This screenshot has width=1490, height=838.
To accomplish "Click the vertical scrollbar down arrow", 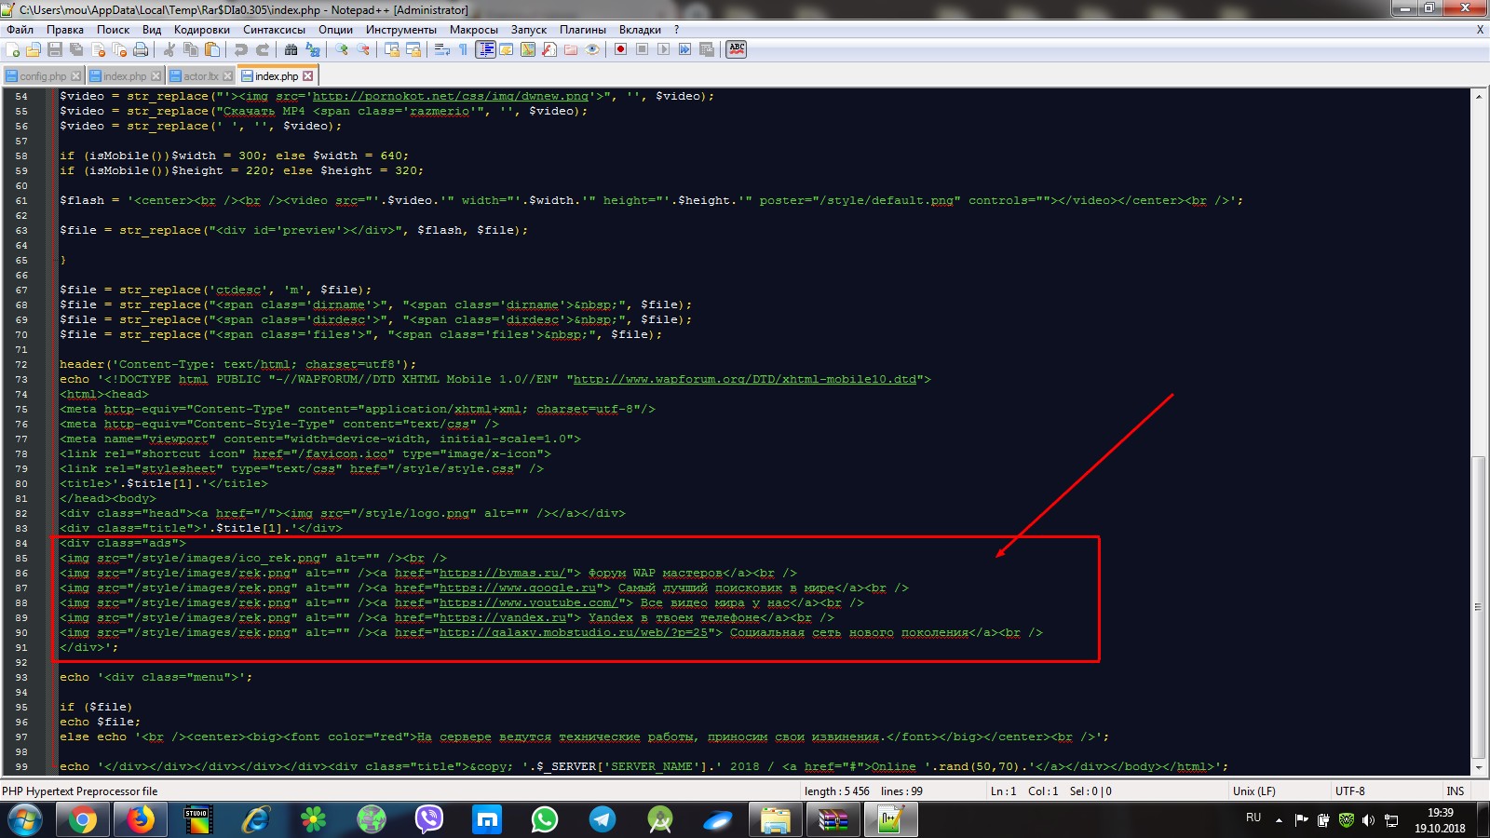I will click(x=1479, y=769).
